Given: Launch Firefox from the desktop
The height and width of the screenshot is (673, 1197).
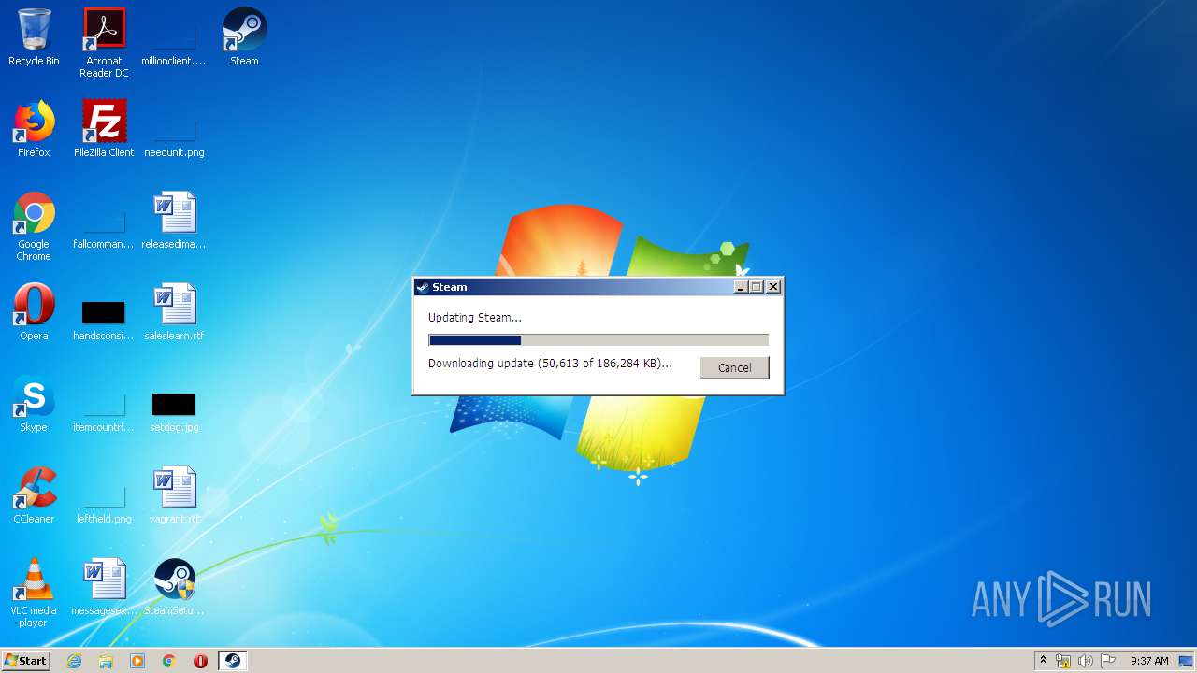Looking at the screenshot, I should [x=34, y=129].
